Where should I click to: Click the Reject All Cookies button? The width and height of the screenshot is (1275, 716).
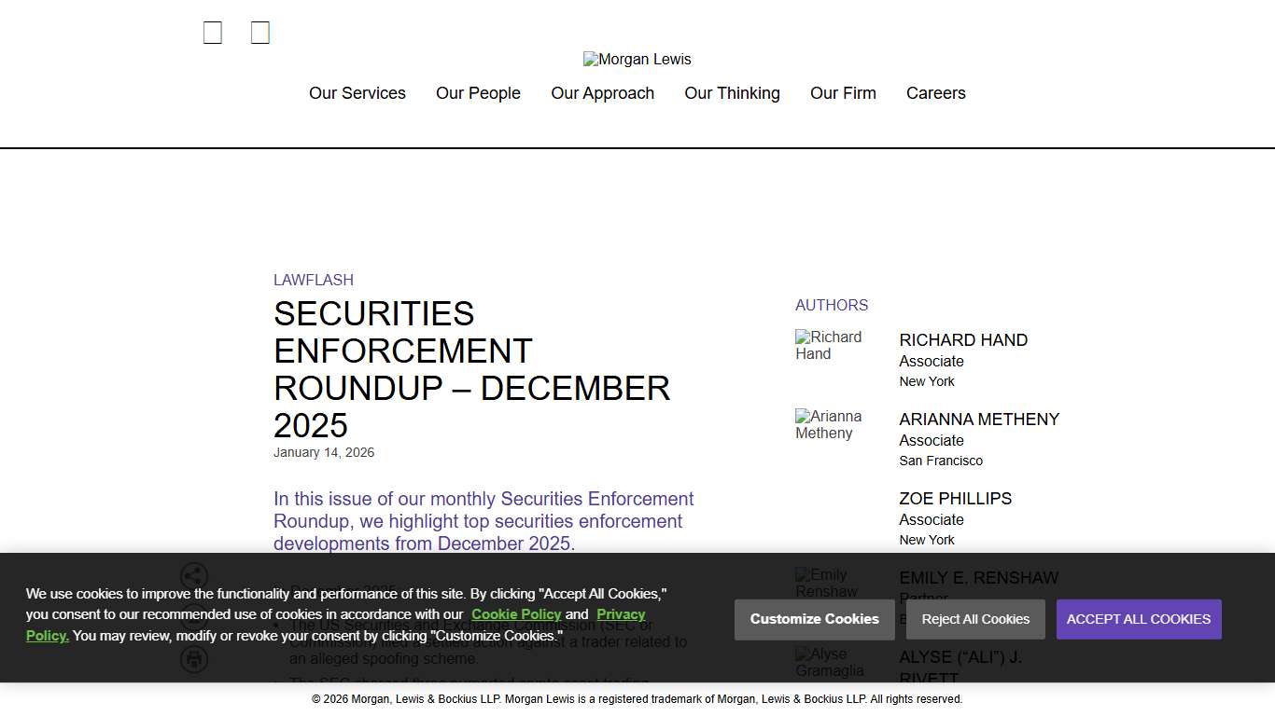point(974,619)
